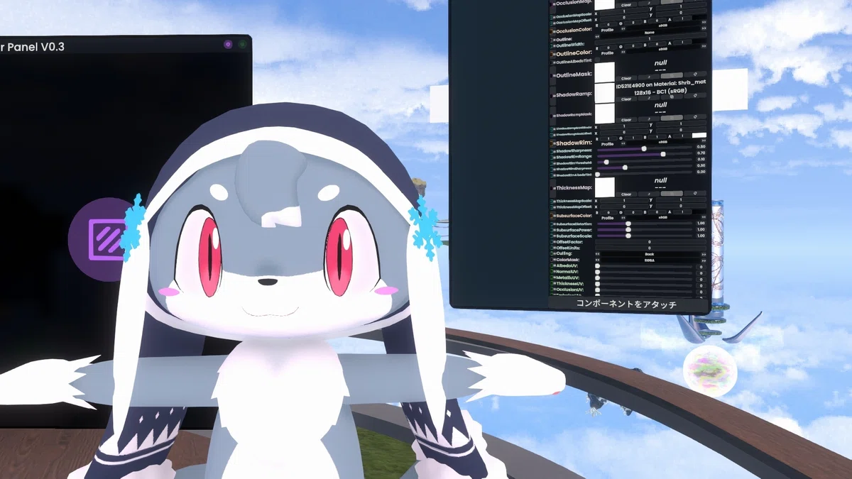Click the orange field icon beside the OcclusionColor label
The height and width of the screenshot is (479, 852).
(552, 31)
